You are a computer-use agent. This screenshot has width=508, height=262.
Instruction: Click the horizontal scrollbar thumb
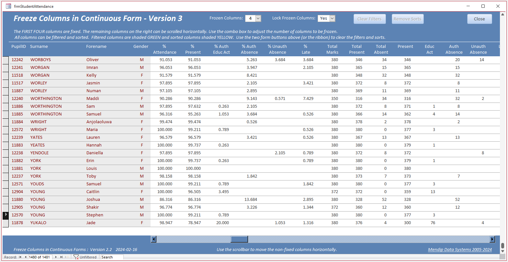click(239, 239)
